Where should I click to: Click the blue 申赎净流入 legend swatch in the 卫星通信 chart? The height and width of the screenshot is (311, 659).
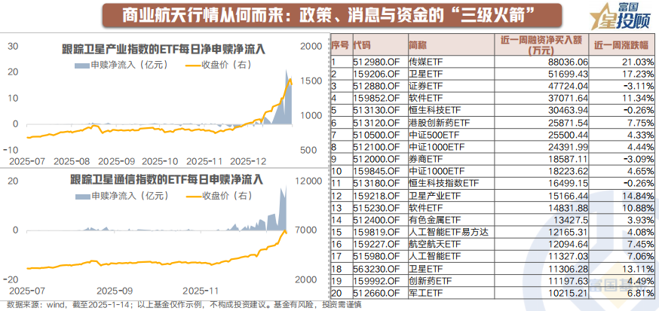(82, 196)
